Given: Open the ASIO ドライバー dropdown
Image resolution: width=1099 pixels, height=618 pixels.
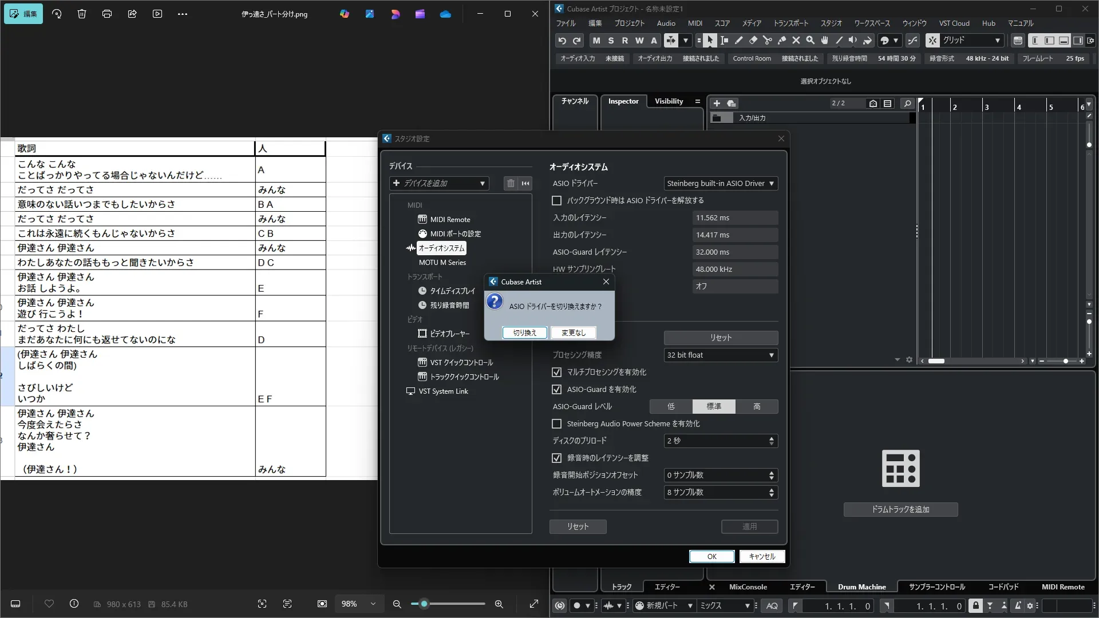Looking at the screenshot, I should click(x=721, y=184).
